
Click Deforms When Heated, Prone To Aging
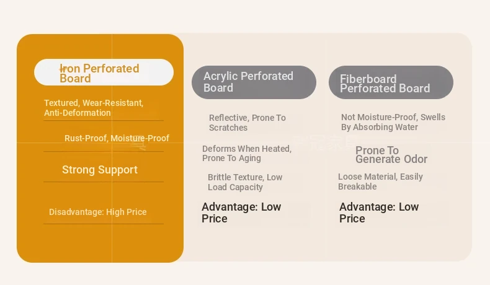247,153
